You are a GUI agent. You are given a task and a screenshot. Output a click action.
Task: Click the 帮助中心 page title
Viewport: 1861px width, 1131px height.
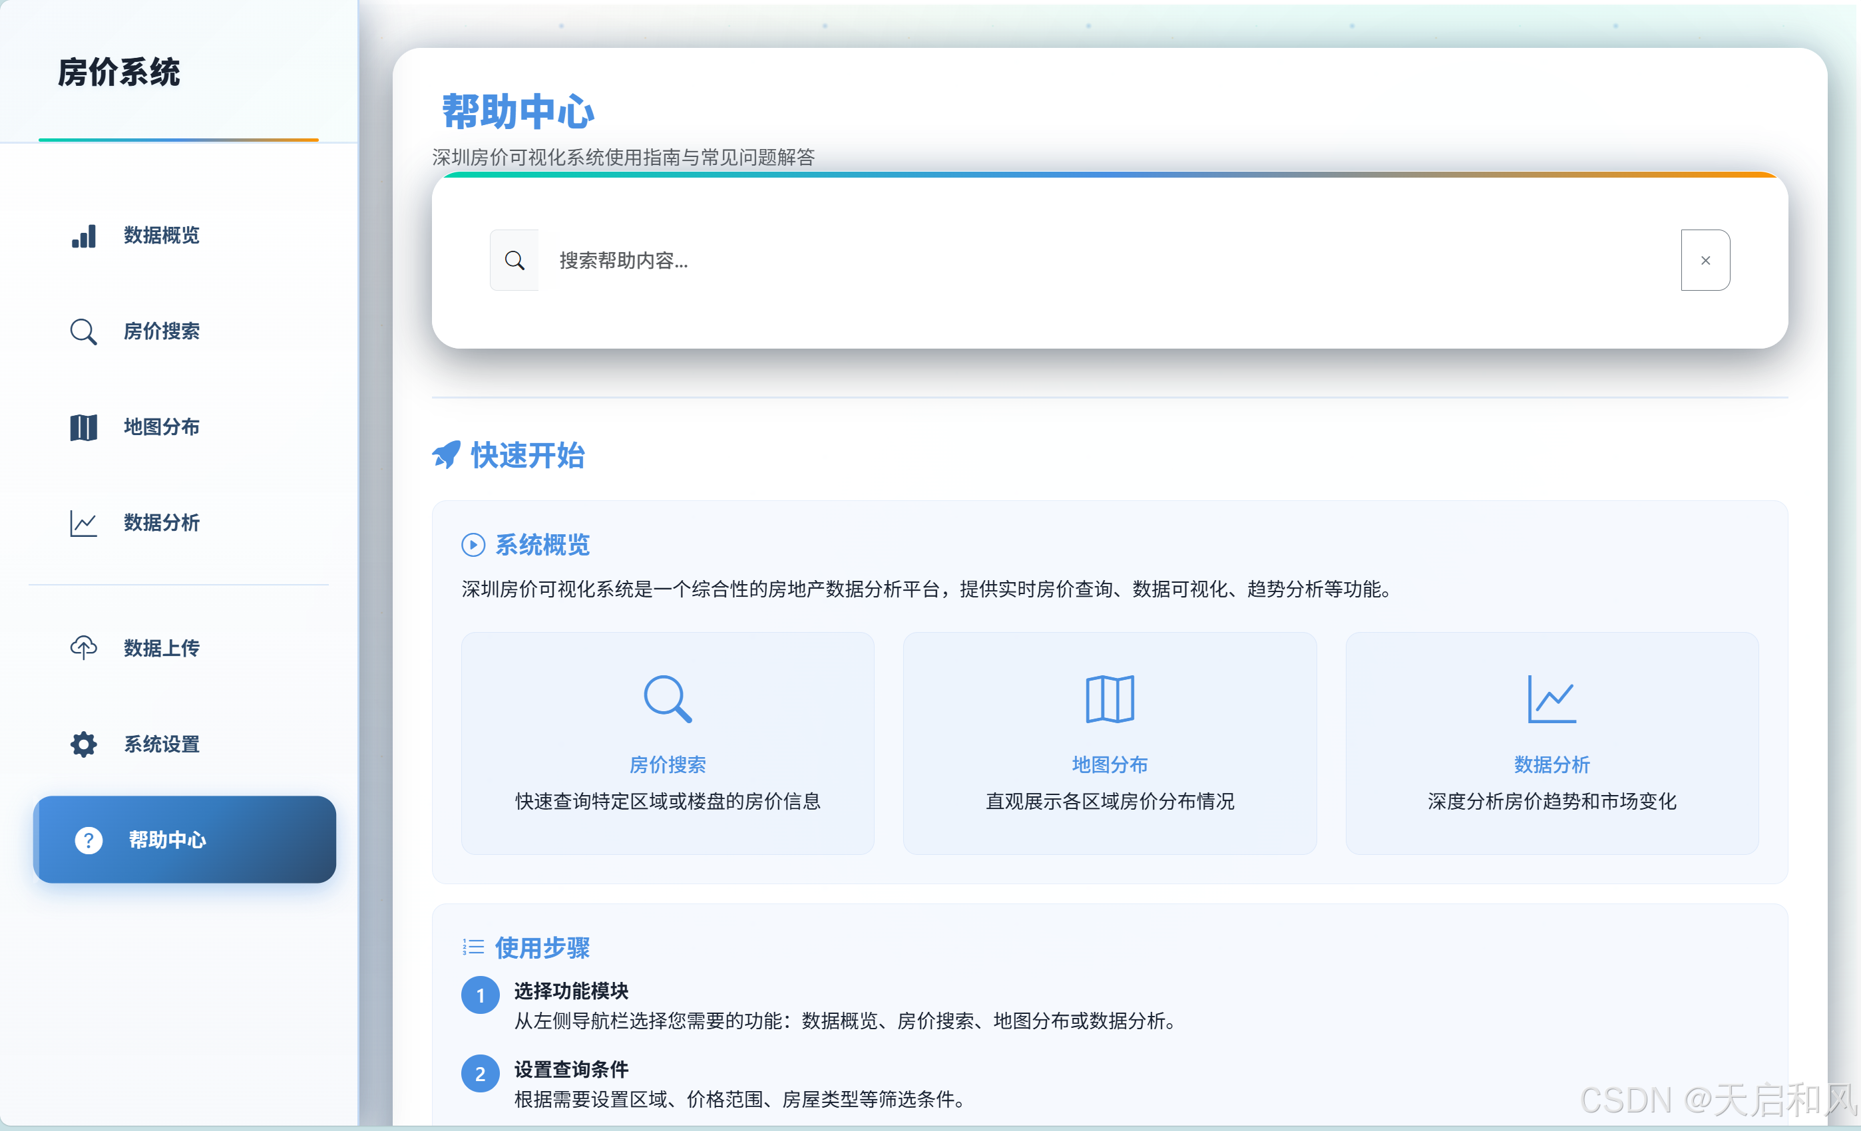[518, 112]
